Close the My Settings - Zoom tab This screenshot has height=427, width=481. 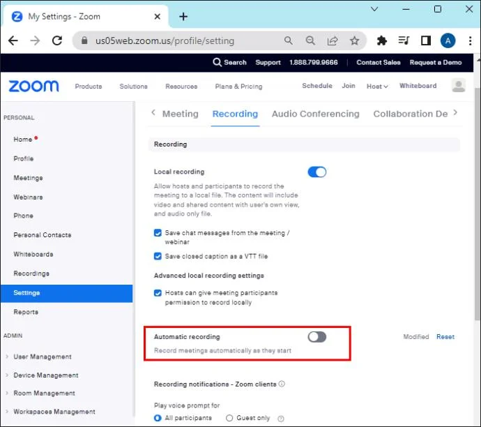[157, 16]
